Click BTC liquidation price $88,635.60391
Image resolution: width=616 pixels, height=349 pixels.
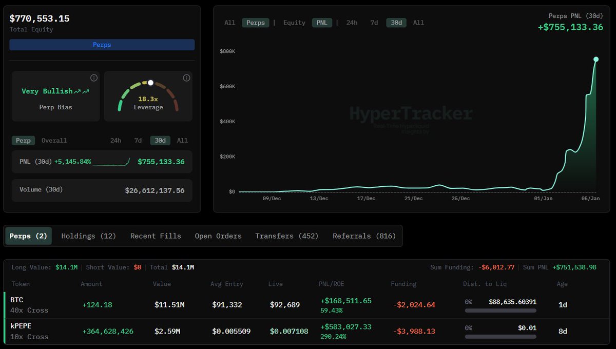pyautogui.click(x=512, y=302)
